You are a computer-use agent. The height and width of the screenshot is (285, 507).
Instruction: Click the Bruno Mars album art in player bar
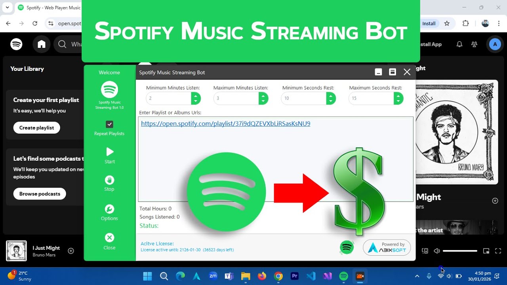[x=16, y=251]
